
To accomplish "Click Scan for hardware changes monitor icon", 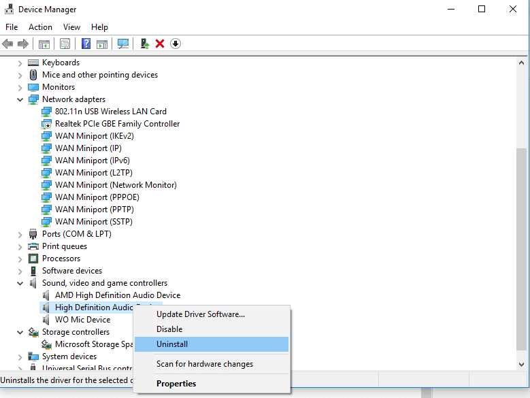I will pos(123,44).
